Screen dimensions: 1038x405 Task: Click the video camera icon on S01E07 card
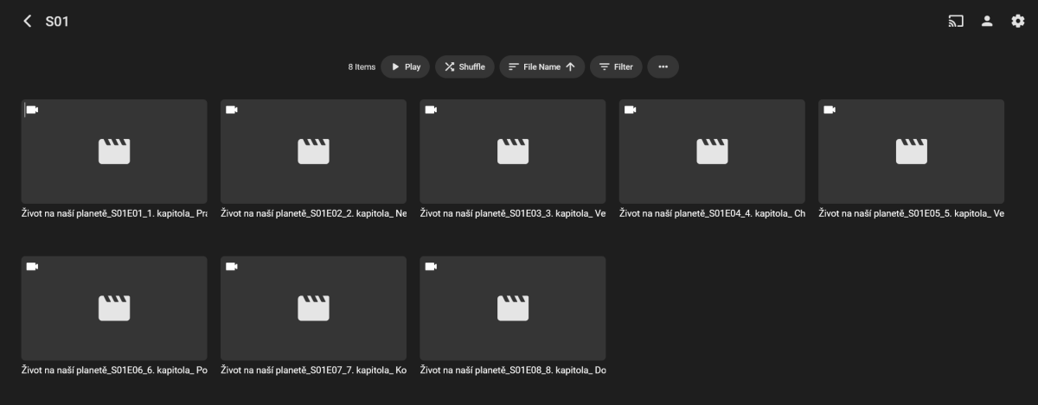coord(231,267)
